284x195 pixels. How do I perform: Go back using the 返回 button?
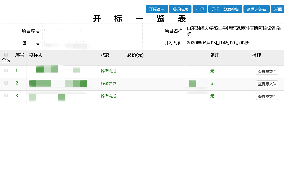pyautogui.click(x=278, y=9)
